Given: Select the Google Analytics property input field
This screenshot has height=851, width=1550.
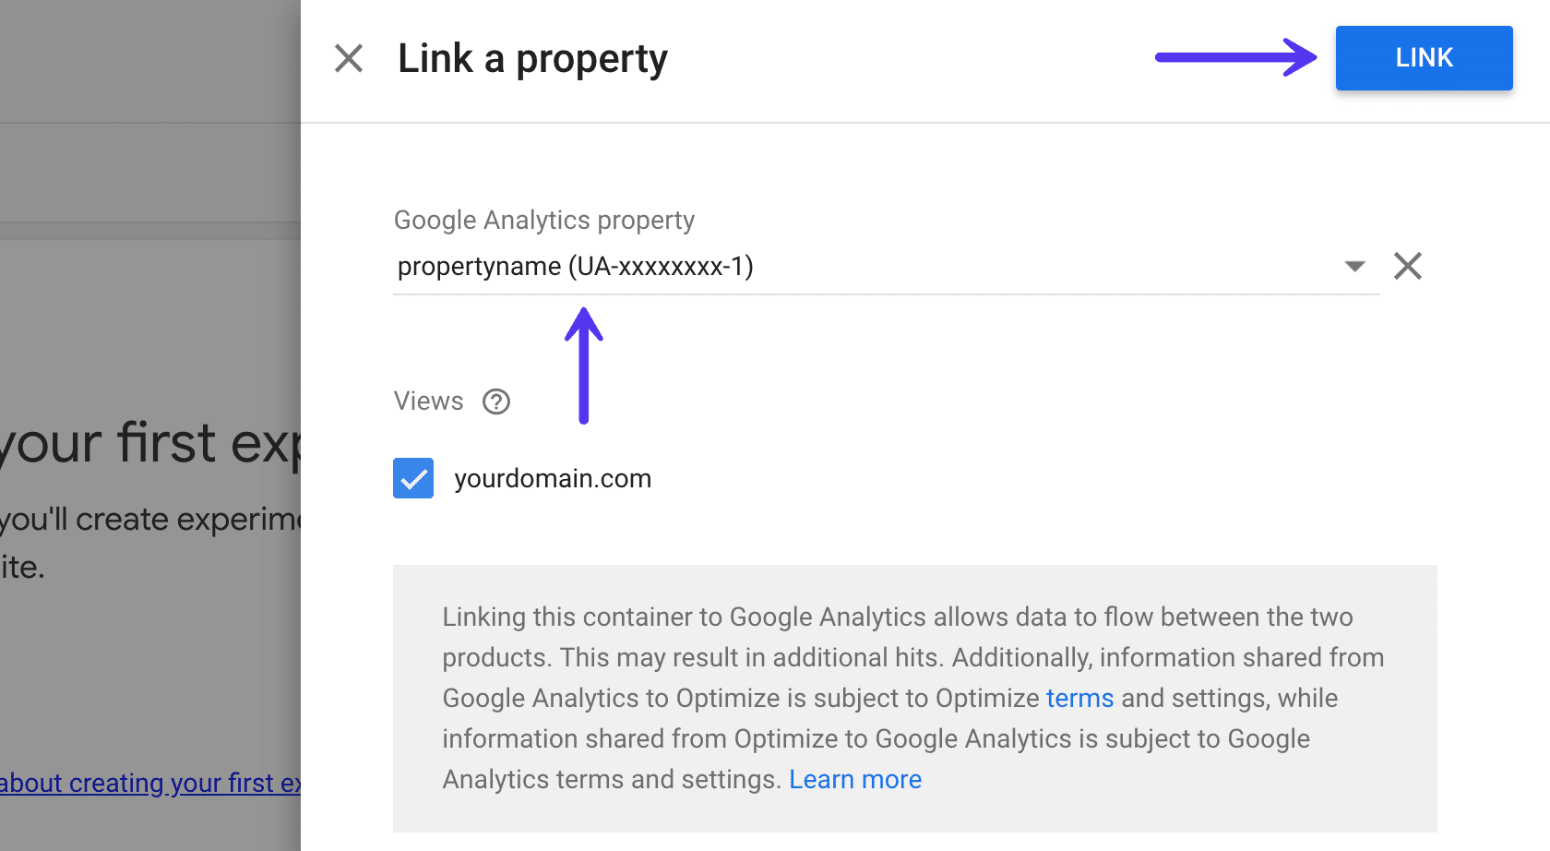Looking at the screenshot, I should (x=830, y=266).
